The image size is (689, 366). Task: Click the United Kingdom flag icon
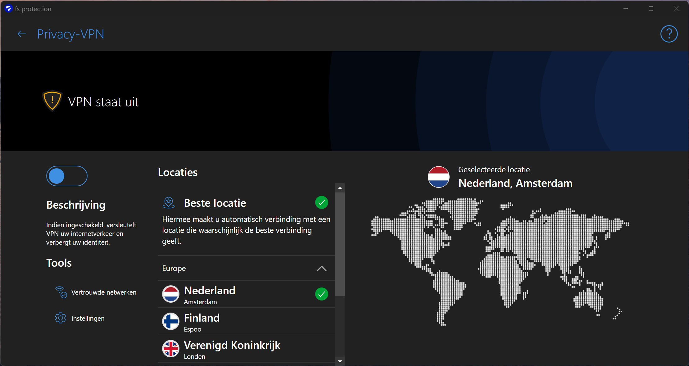171,349
